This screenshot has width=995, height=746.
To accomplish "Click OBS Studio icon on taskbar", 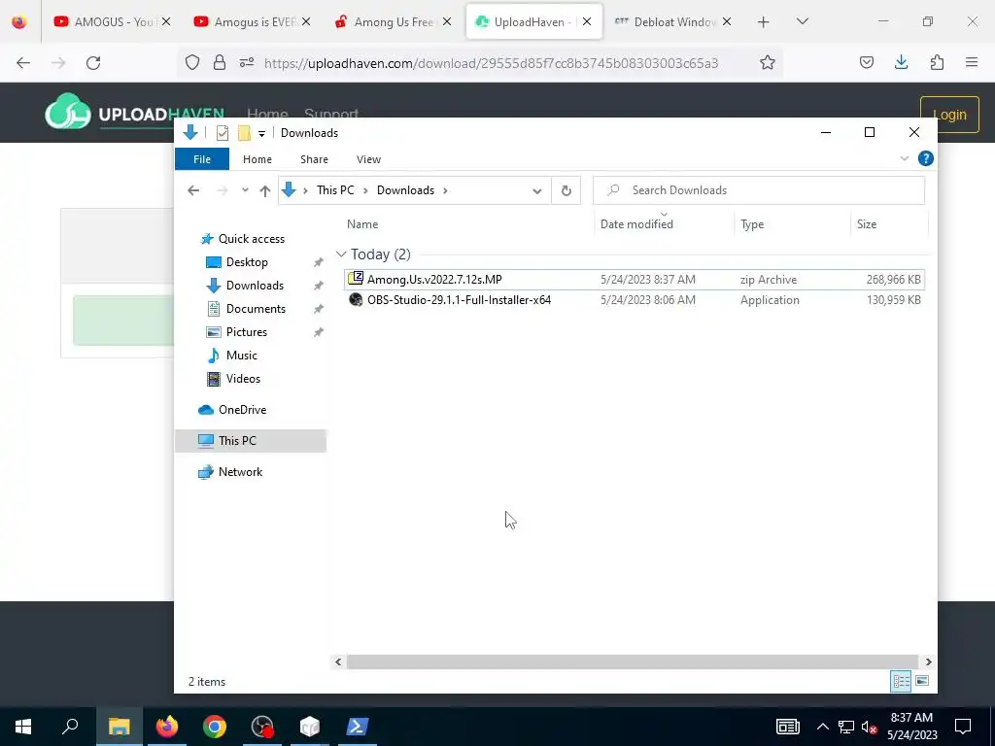I will [x=262, y=727].
